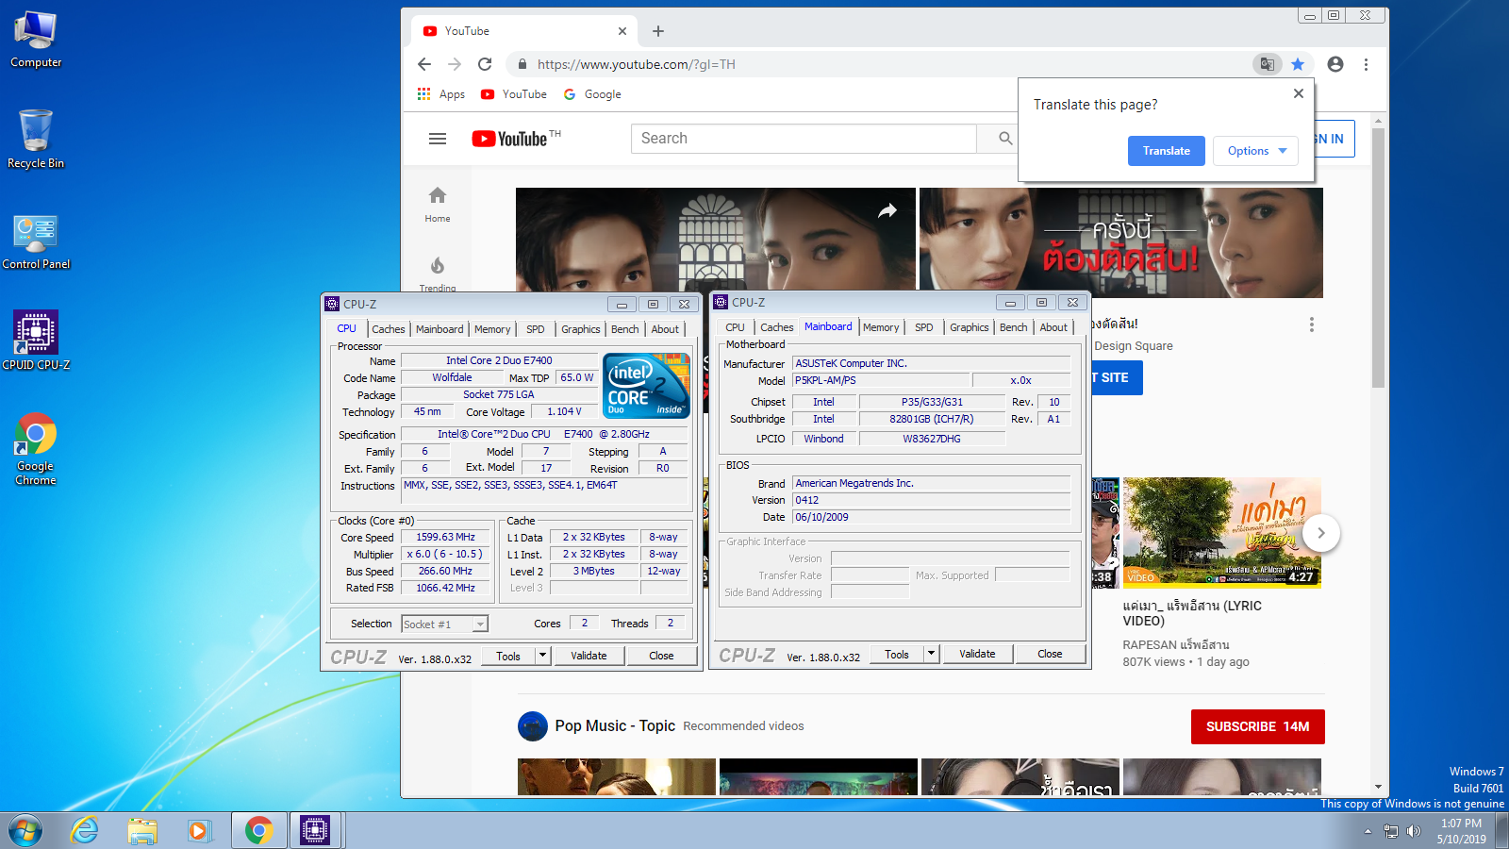This screenshot has width=1509, height=849.
Task: Close the YouTube browser tab
Action: (x=622, y=31)
